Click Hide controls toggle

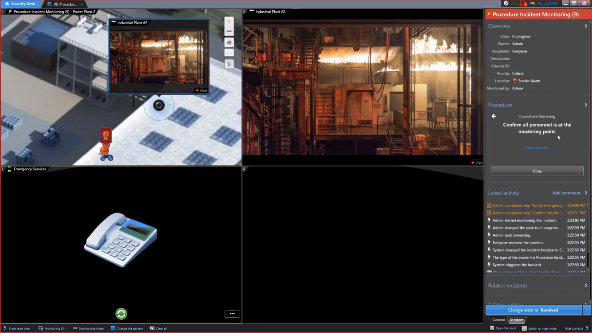coord(577,328)
